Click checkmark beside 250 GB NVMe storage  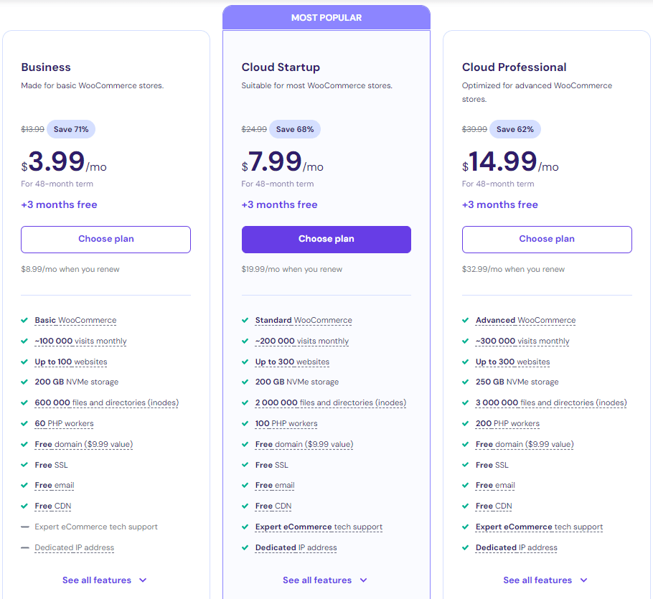(465, 382)
